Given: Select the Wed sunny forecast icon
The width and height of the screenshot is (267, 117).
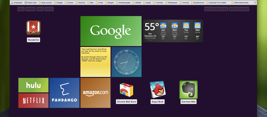Looking at the screenshot, I should [198, 25].
